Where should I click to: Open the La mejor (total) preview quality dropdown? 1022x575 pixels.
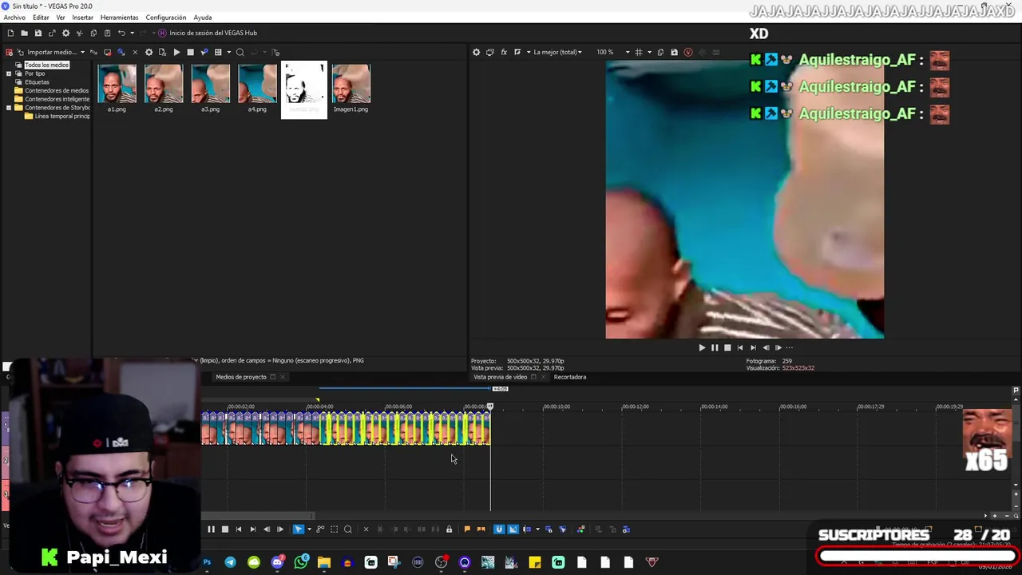coord(557,52)
